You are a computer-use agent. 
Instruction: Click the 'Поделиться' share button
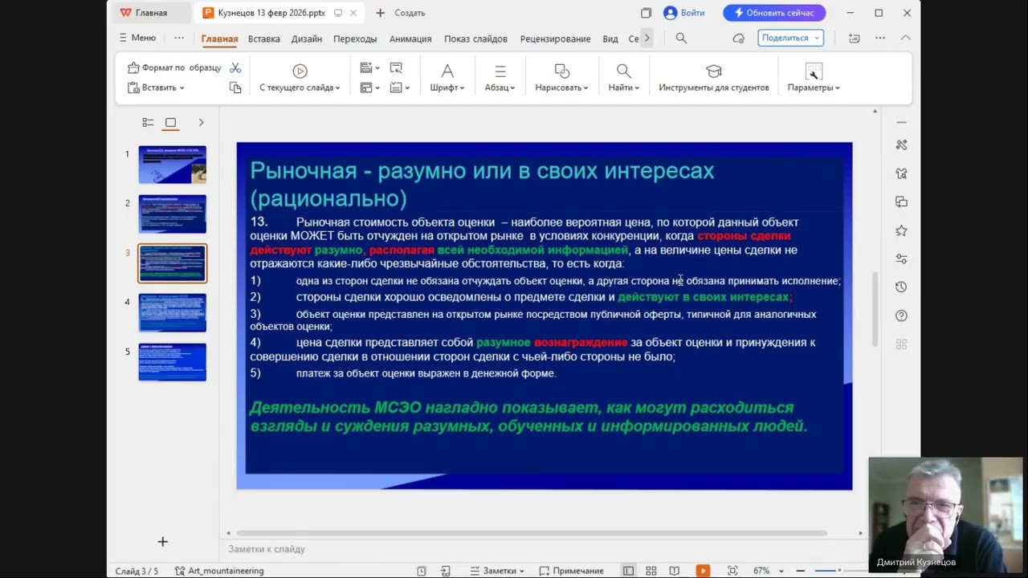(x=790, y=38)
